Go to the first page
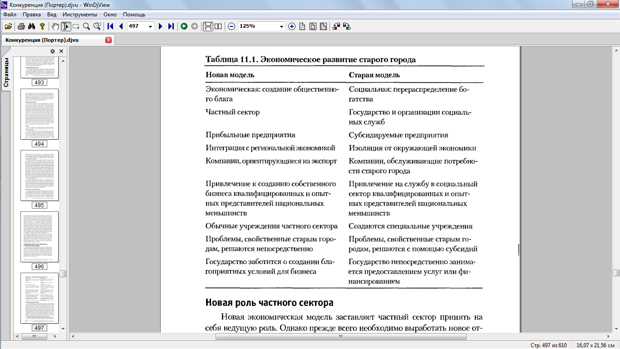The height and width of the screenshot is (349, 620). pyautogui.click(x=110, y=26)
